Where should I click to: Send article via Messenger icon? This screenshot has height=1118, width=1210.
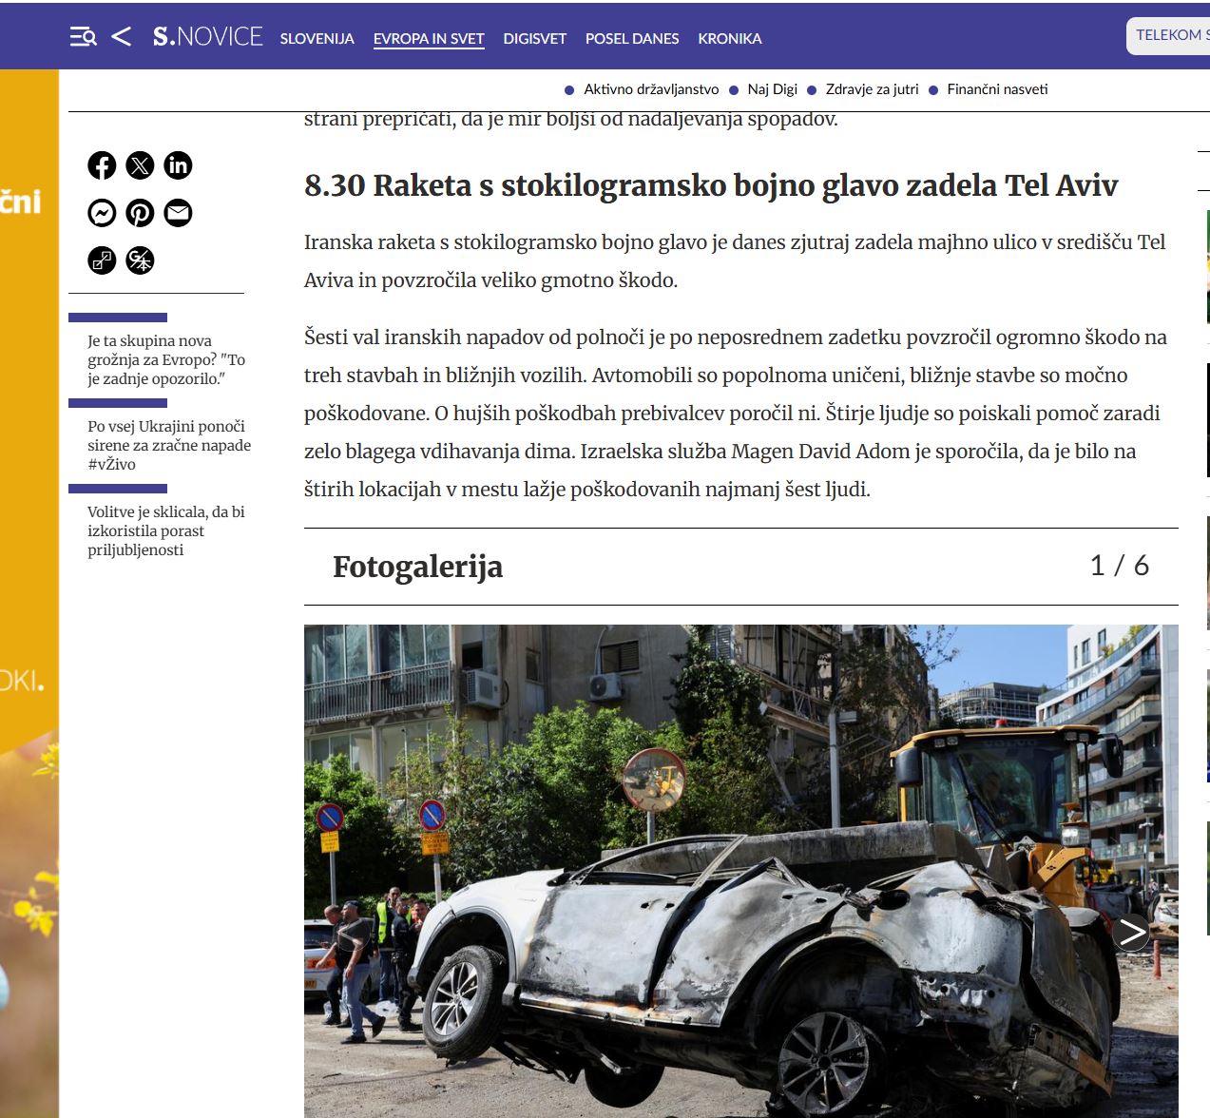(x=102, y=213)
